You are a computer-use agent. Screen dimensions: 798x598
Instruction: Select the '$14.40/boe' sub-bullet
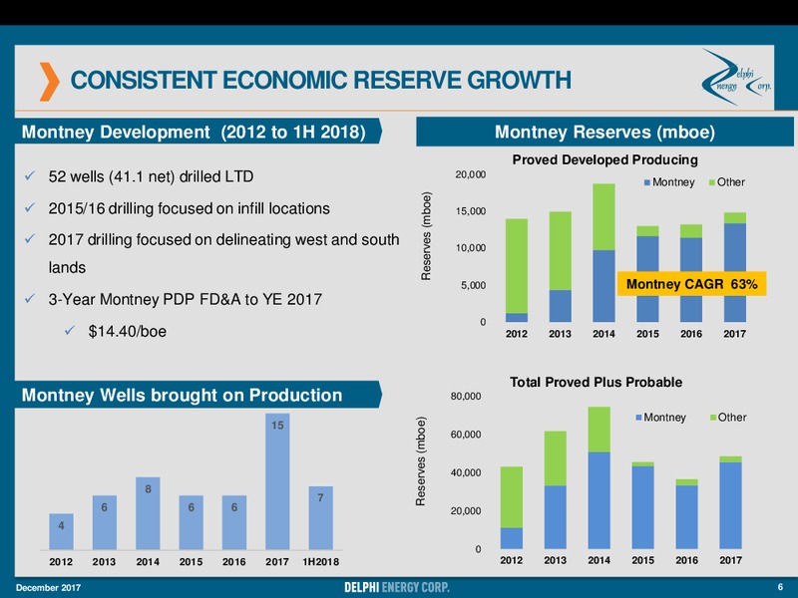click(128, 331)
